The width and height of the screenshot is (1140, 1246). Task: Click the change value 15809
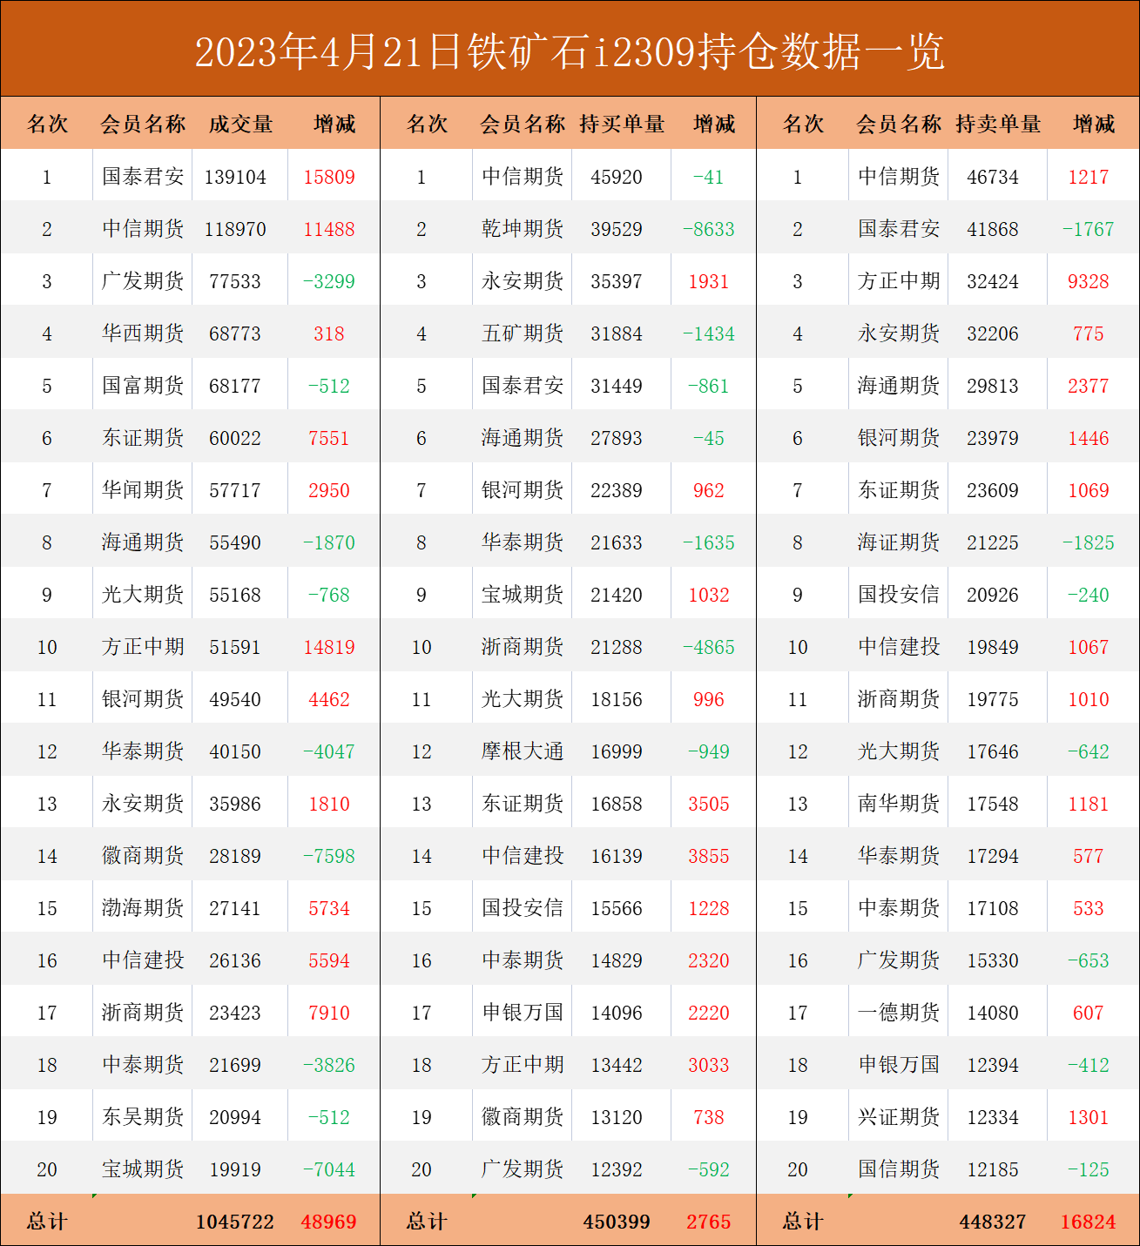pyautogui.click(x=329, y=177)
